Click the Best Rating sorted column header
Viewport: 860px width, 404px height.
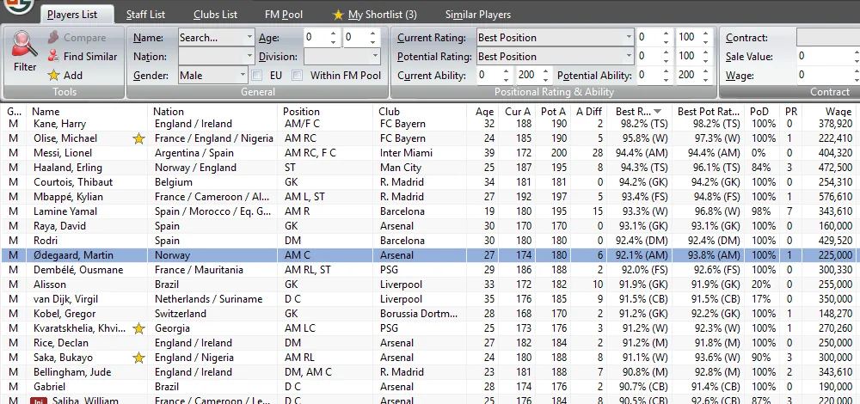point(638,111)
